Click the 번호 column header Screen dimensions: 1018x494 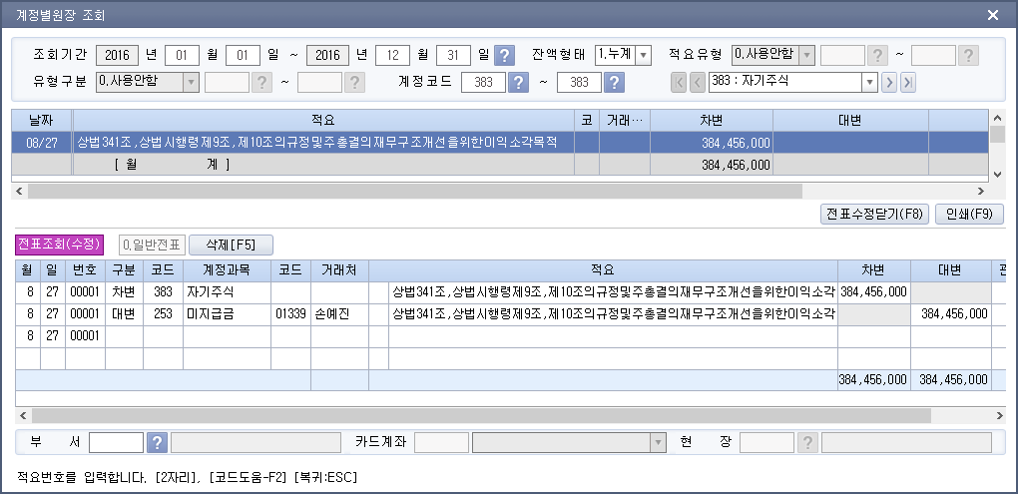(85, 270)
